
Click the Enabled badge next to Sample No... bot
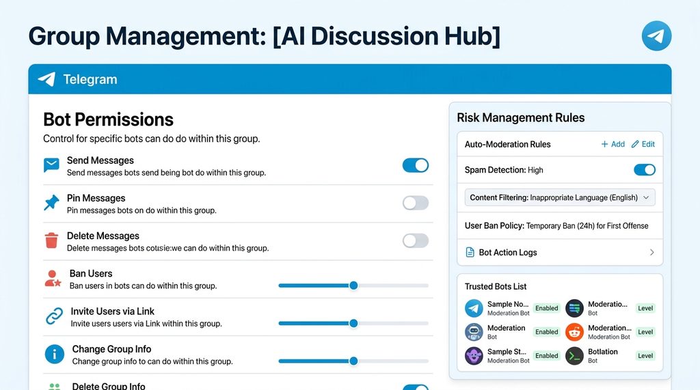point(546,308)
